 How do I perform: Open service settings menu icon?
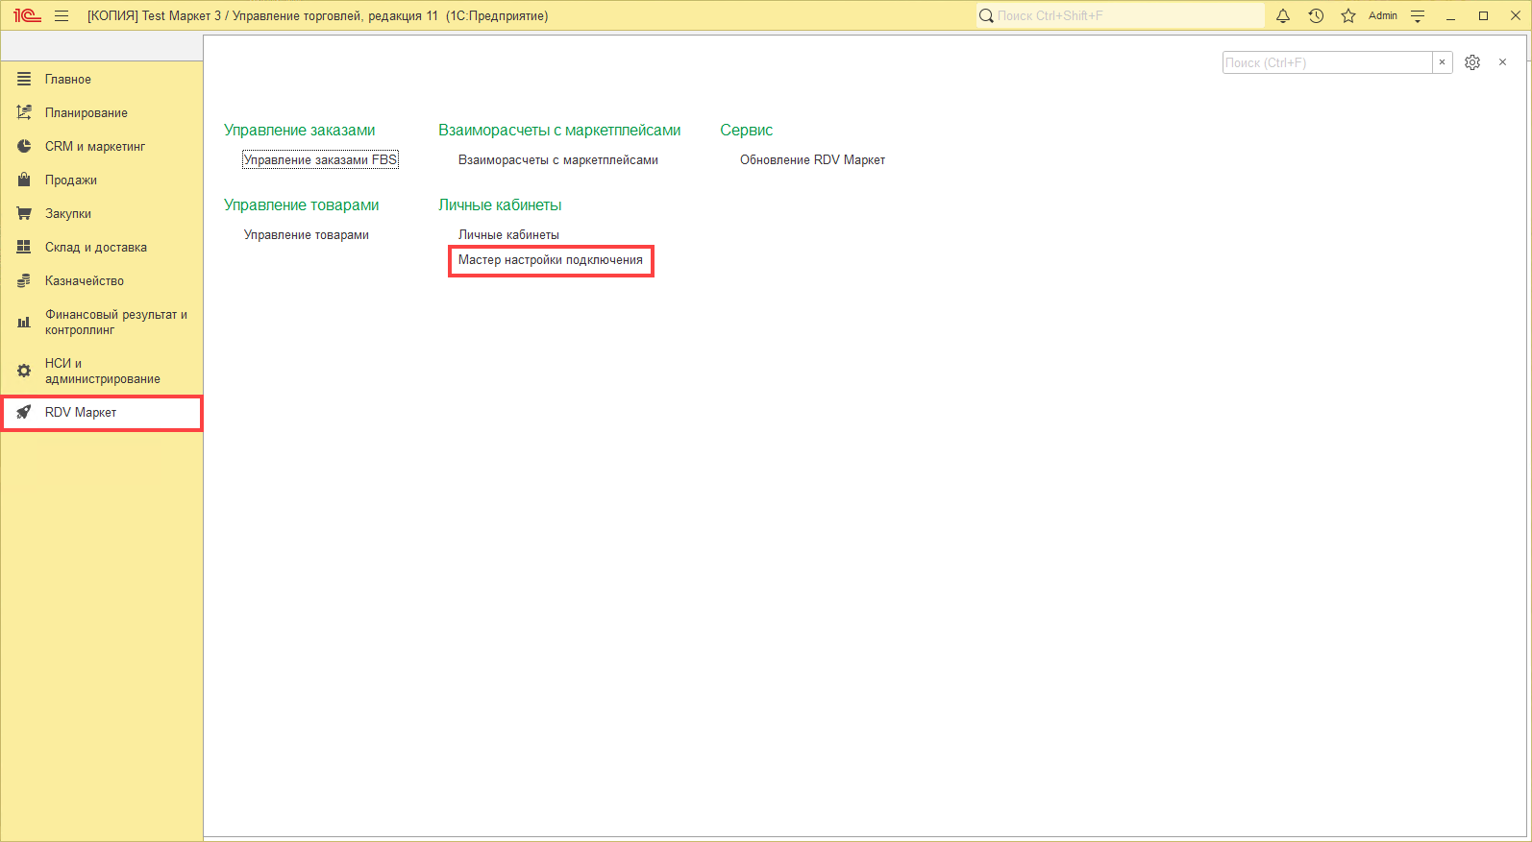click(1418, 15)
